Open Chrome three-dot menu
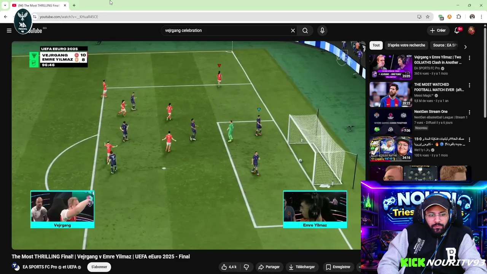Screen dimensions: 487x274 click(x=481, y=17)
